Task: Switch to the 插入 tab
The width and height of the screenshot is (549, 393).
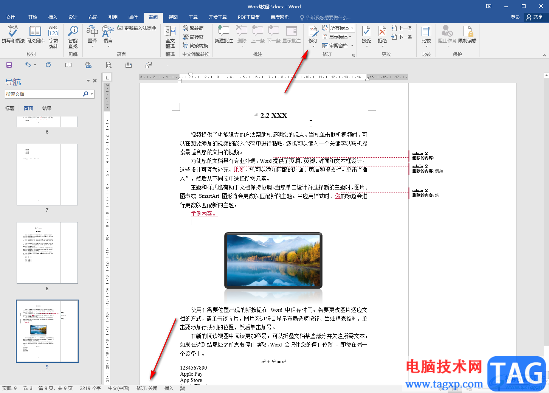Action: (x=53, y=17)
